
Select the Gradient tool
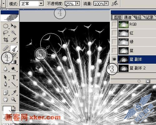click(x=14, y=62)
